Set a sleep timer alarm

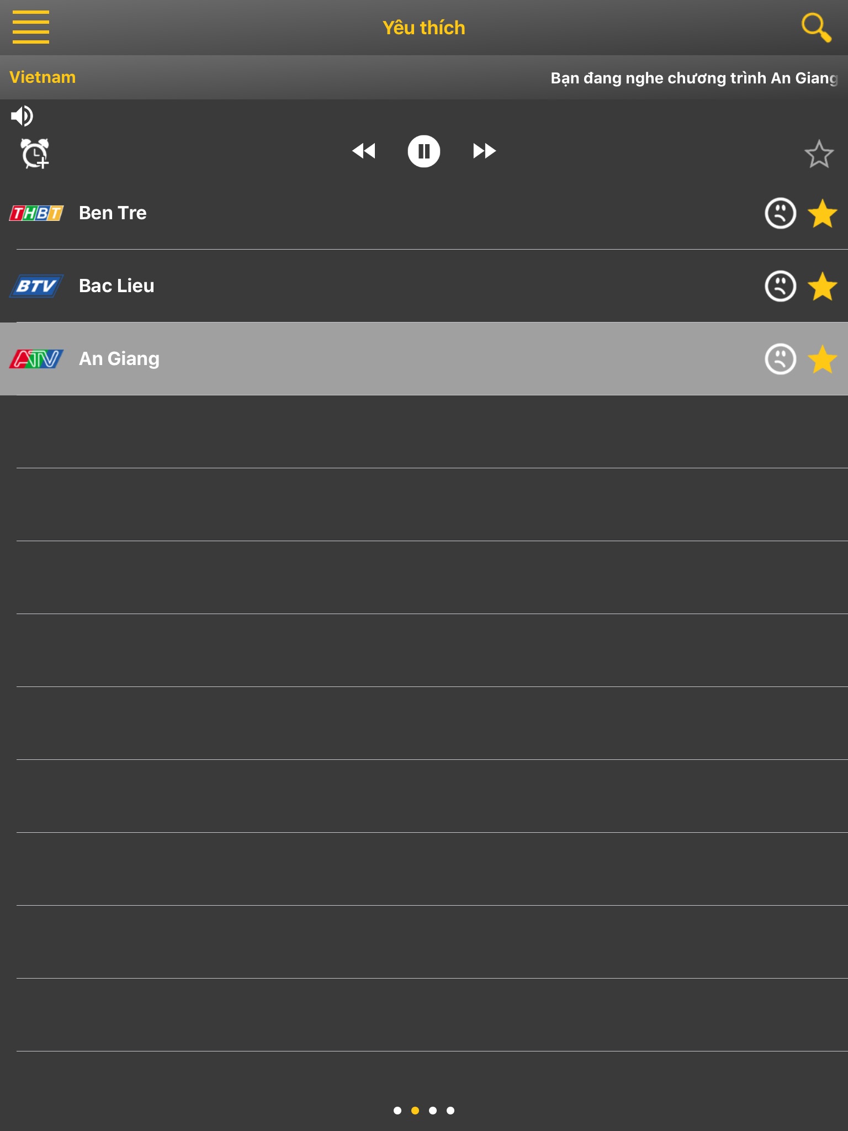(x=35, y=153)
